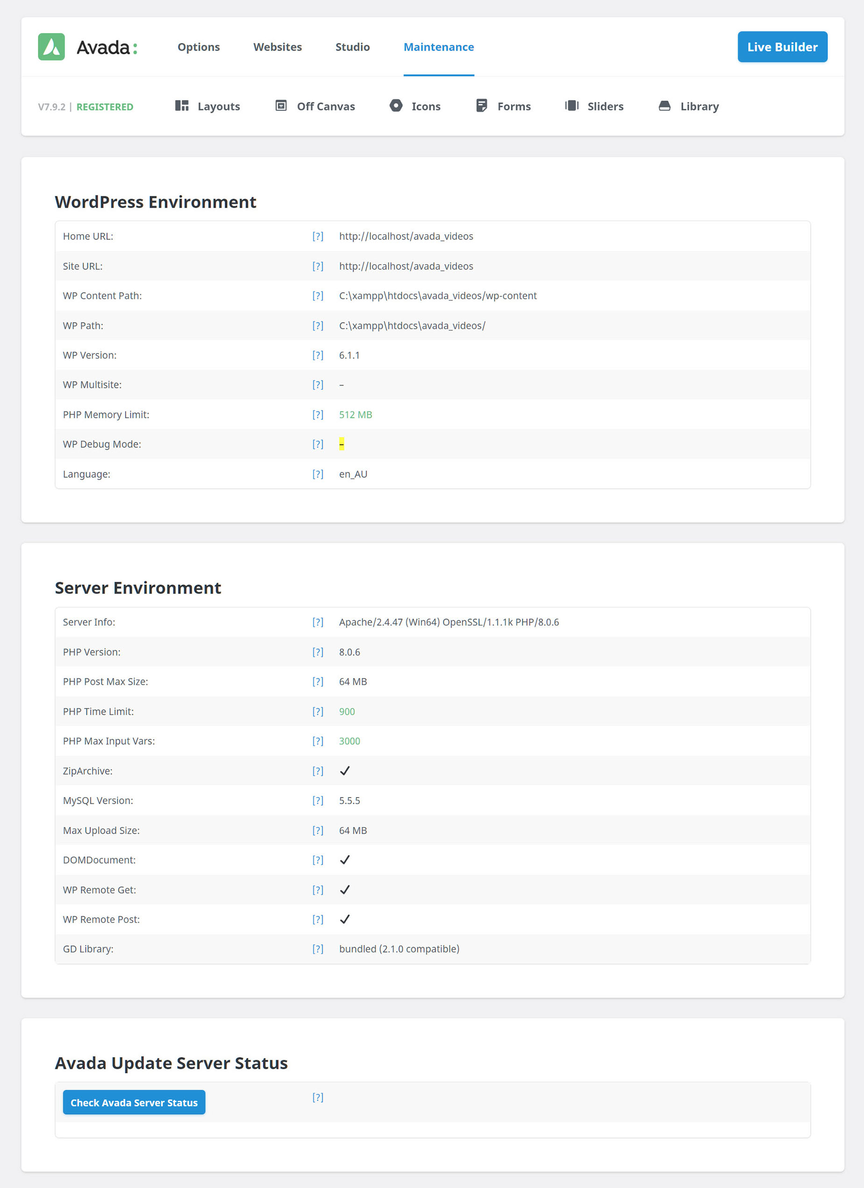Click the green Avada logo icon
The width and height of the screenshot is (864, 1188).
[x=51, y=47]
